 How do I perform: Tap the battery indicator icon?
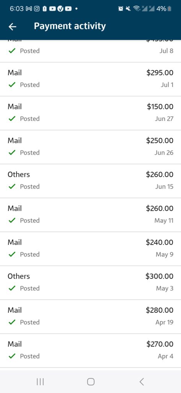pyautogui.click(x=170, y=9)
